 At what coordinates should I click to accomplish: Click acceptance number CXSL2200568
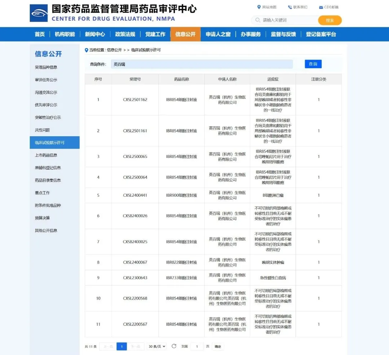click(x=135, y=298)
